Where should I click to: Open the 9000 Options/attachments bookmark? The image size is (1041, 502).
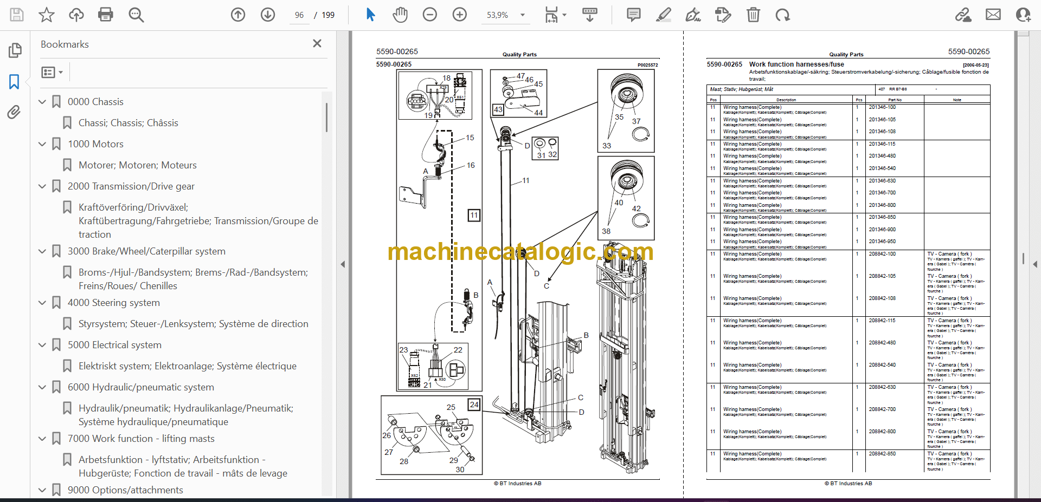pos(125,490)
